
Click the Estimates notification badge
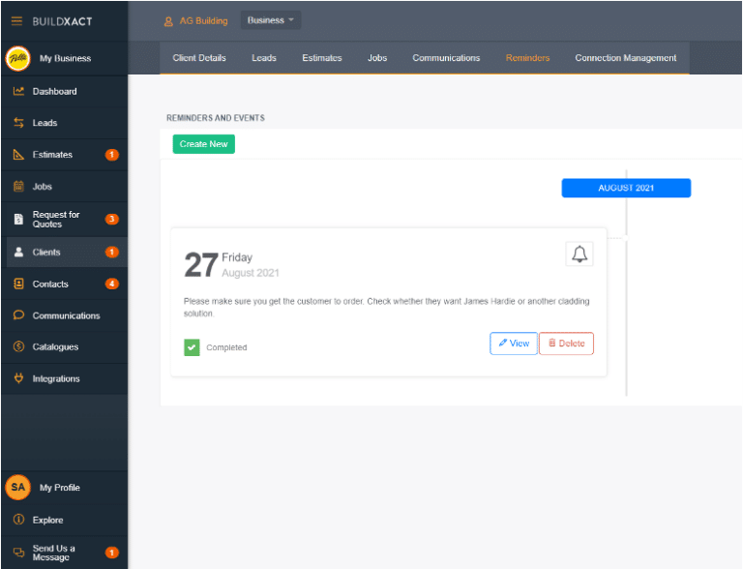tap(112, 155)
